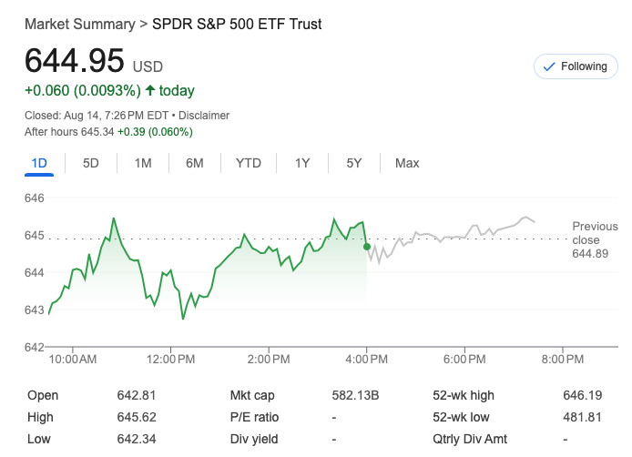Viewport: 632px width, 457px height.
Task: Click the green 4:00 PM closing price dot
Action: coord(366,247)
